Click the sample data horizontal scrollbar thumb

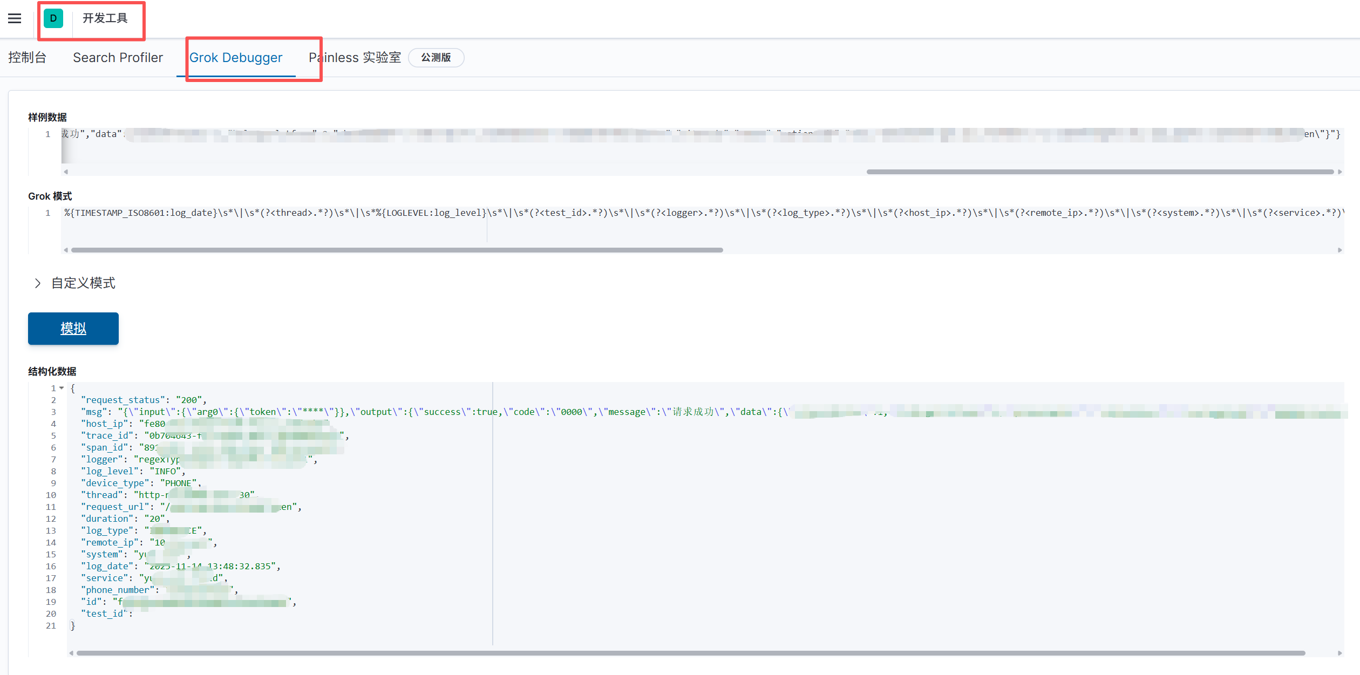pyautogui.click(x=1099, y=172)
